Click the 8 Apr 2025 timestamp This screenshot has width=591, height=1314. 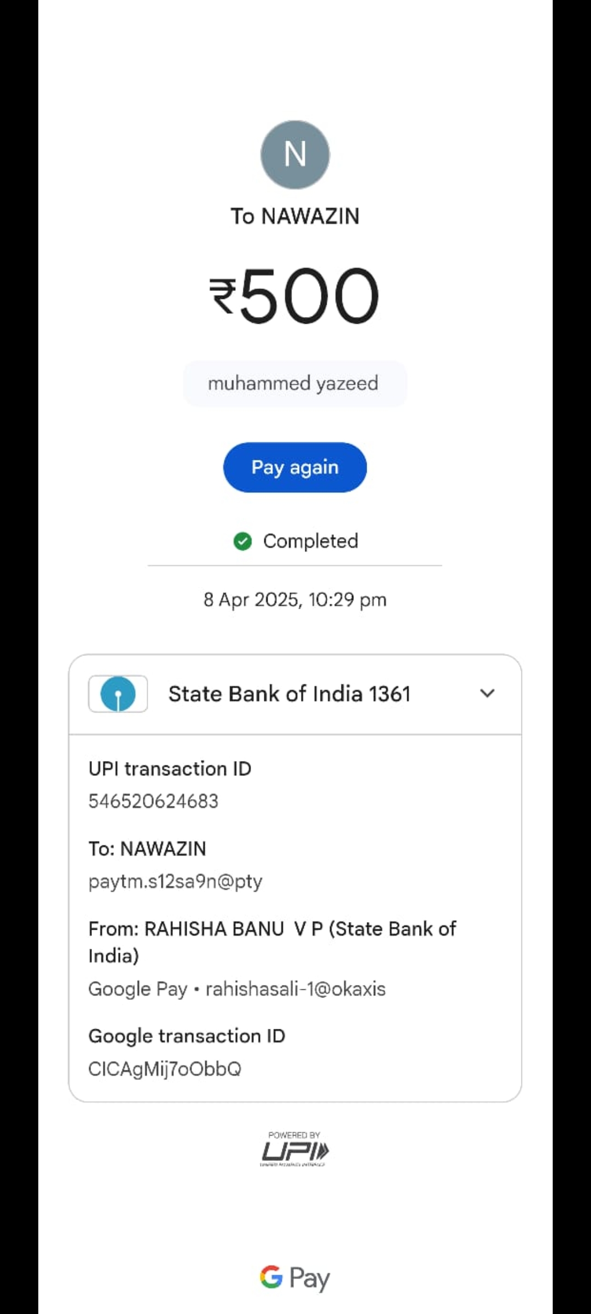point(295,600)
